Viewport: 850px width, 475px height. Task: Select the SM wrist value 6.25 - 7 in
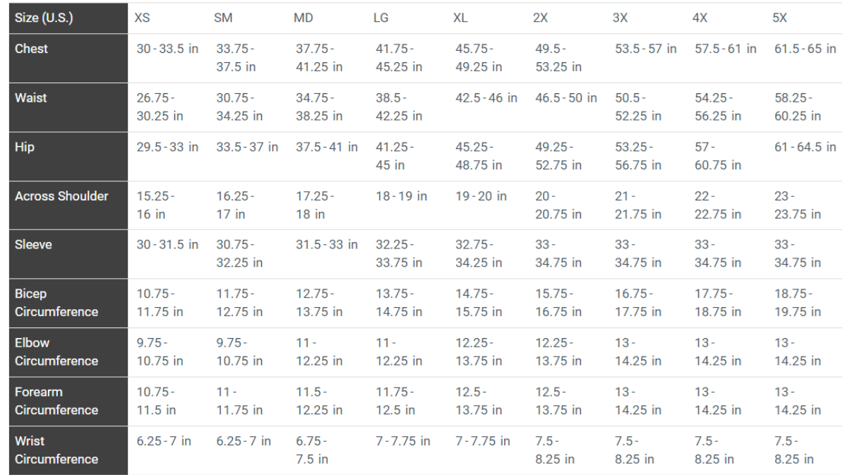244,441
